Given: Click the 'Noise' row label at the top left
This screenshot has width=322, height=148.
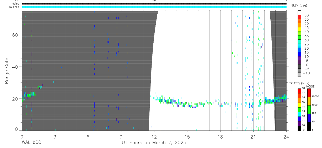Looking at the screenshot, I should (16, 4).
